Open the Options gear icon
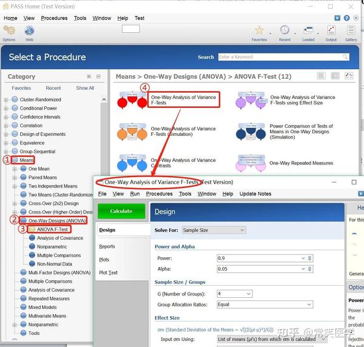 (x=9, y=31)
